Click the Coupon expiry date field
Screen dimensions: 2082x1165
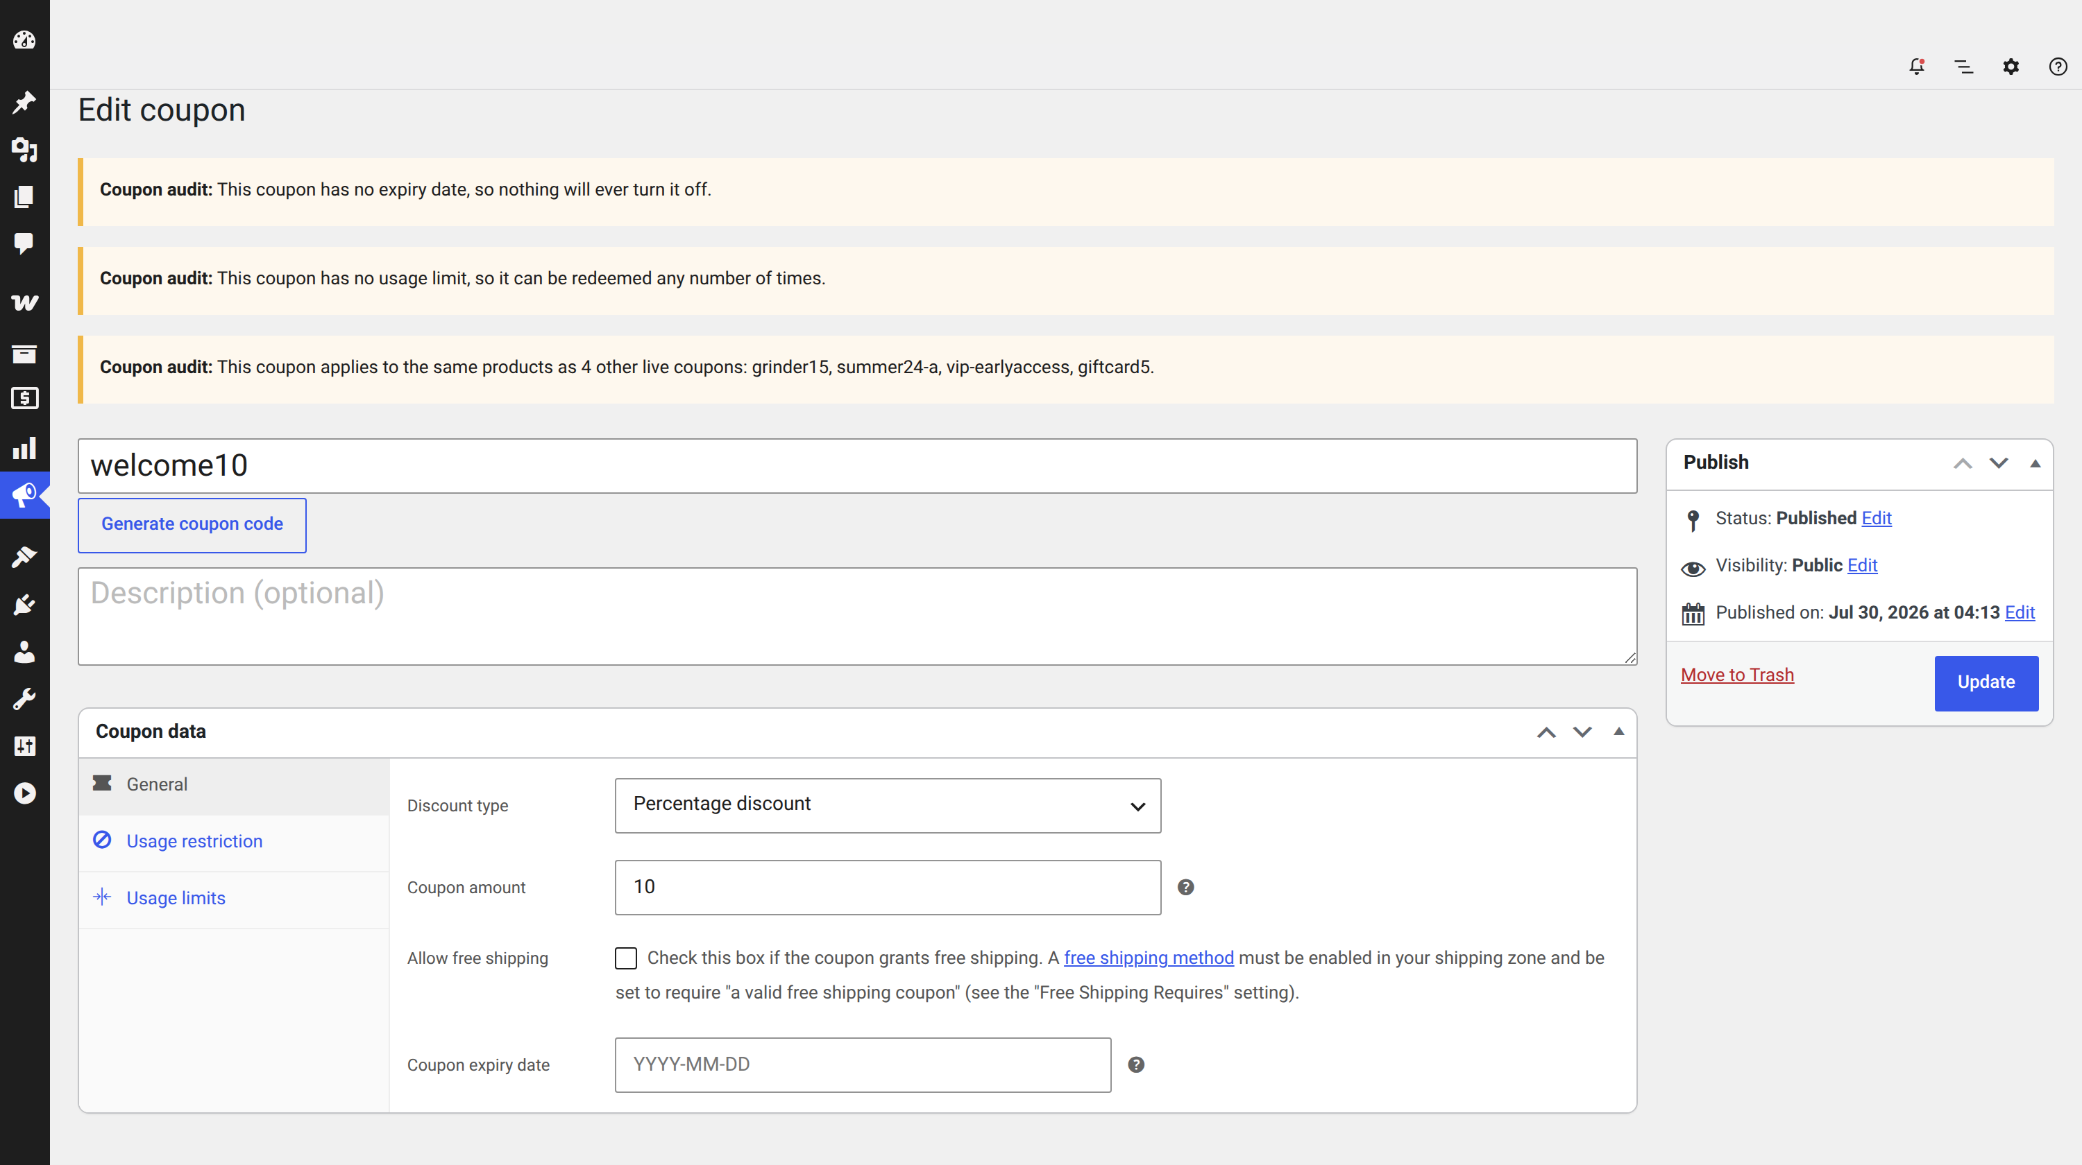coord(863,1065)
